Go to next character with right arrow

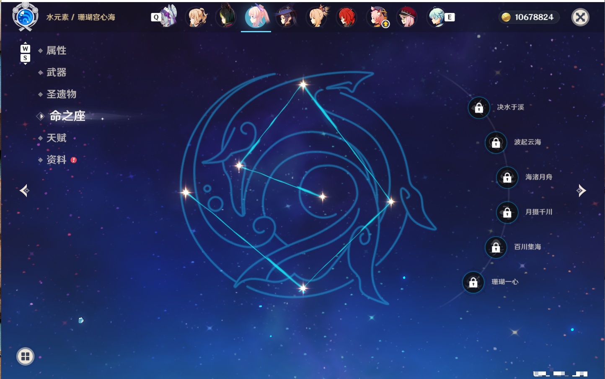[x=581, y=191]
